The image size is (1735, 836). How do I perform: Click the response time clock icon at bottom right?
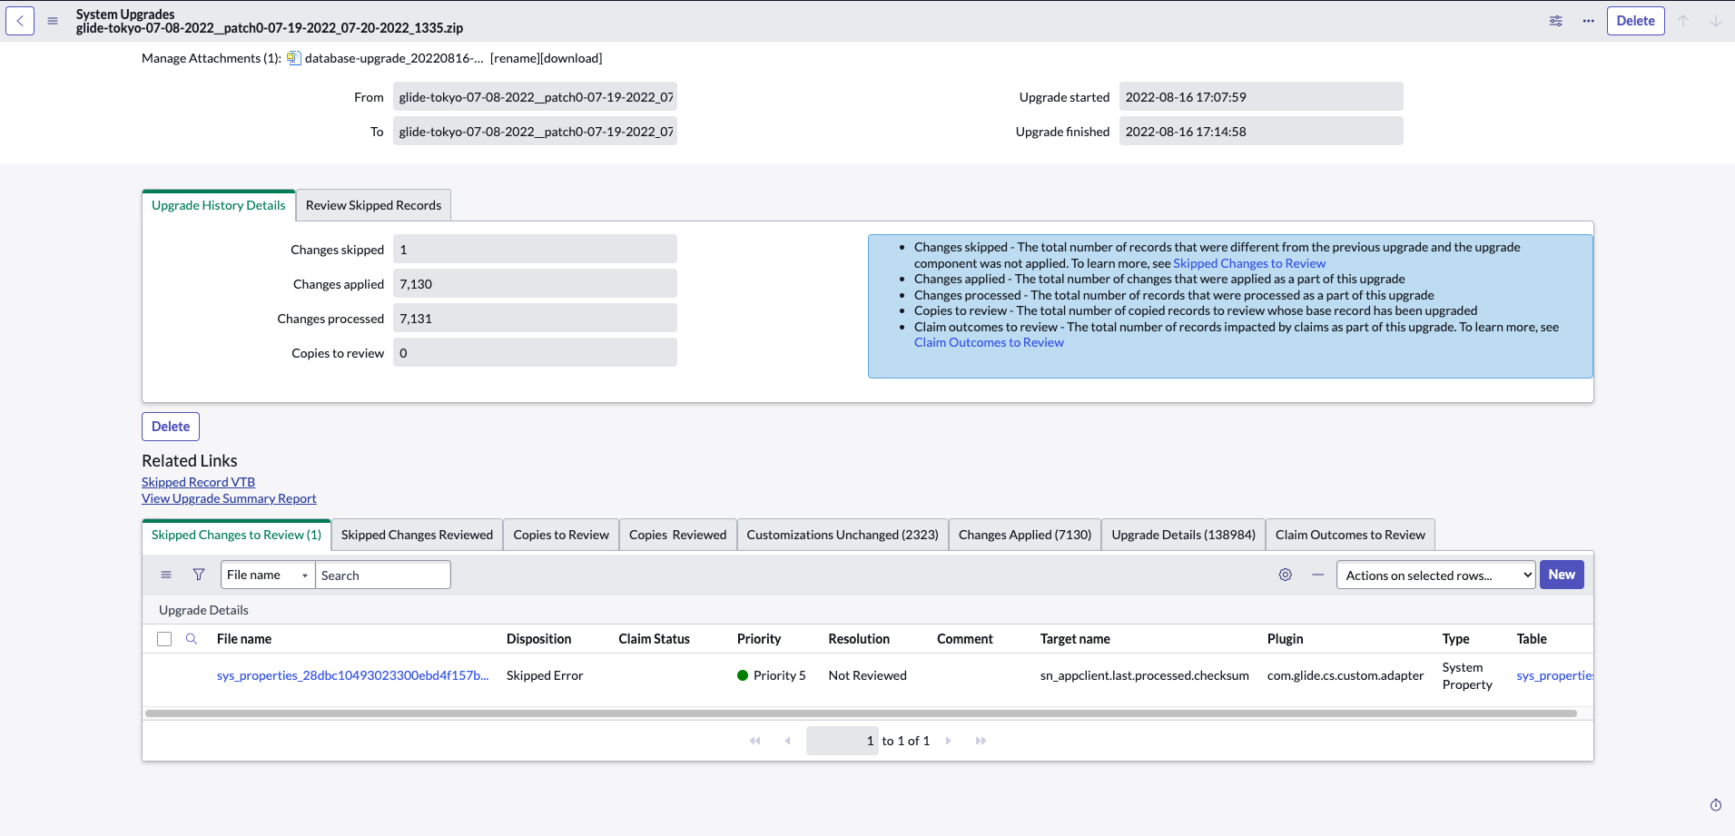(1715, 805)
